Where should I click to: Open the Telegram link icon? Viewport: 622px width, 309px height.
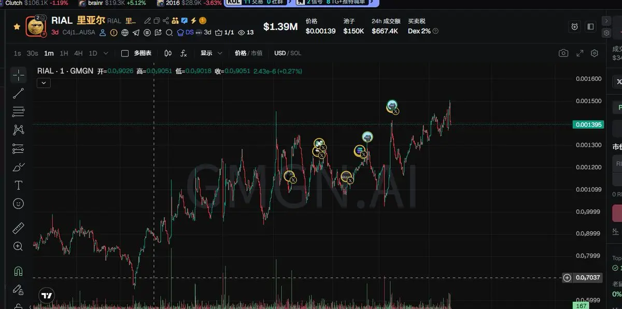click(136, 32)
